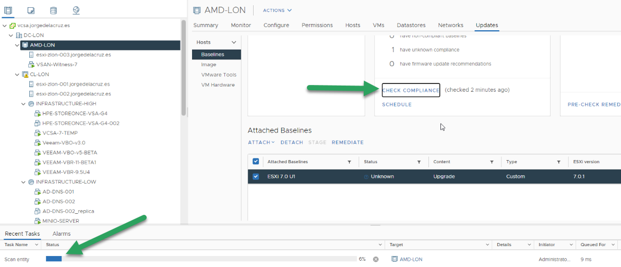Screen dimensions: 621x267
Task: Open the ACTIONS dropdown menu
Action: 277,10
